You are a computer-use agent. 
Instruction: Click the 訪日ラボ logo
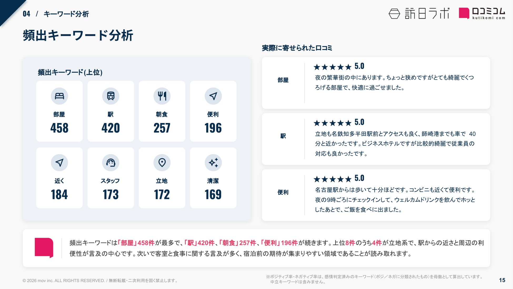pyautogui.click(x=419, y=13)
